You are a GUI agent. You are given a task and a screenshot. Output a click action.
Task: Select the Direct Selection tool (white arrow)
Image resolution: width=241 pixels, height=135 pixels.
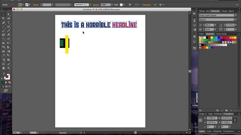pyautogui.click(x=9, y=14)
